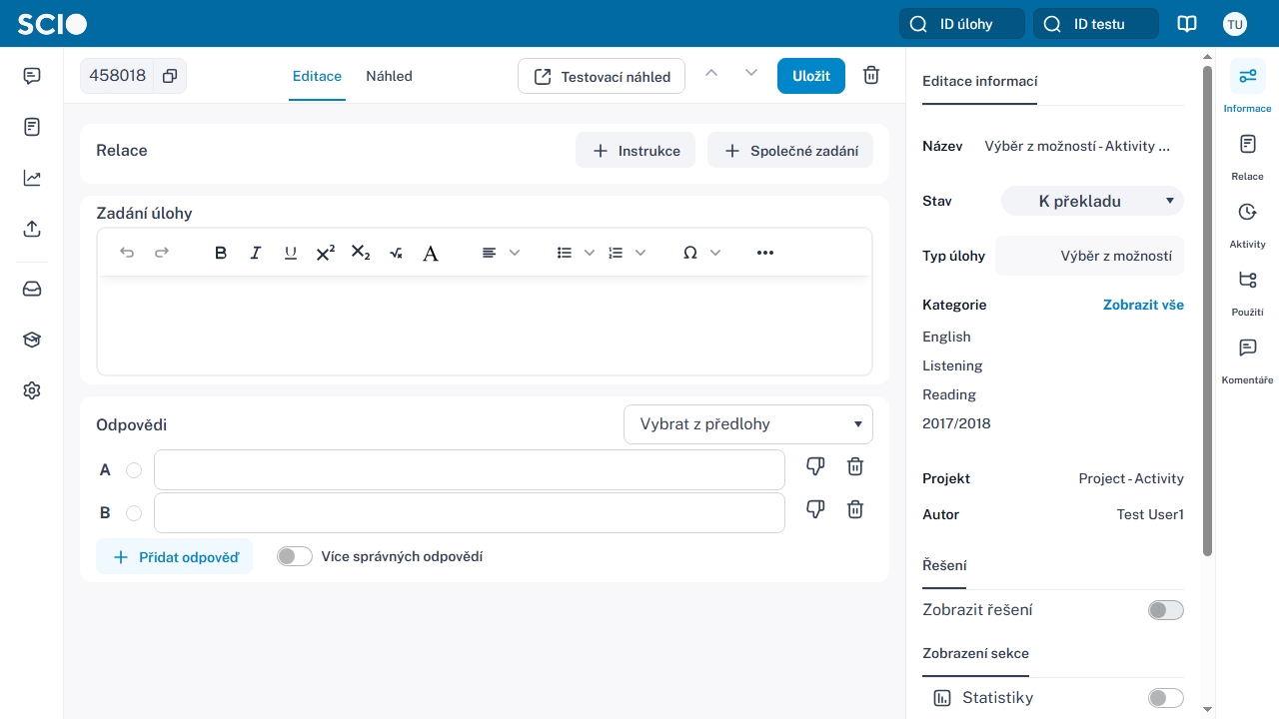1279x719 pixels.
Task: Redo the edit in editor toolbar
Action: pos(162,253)
